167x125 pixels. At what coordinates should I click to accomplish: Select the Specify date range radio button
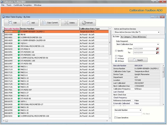click(x=116, y=51)
